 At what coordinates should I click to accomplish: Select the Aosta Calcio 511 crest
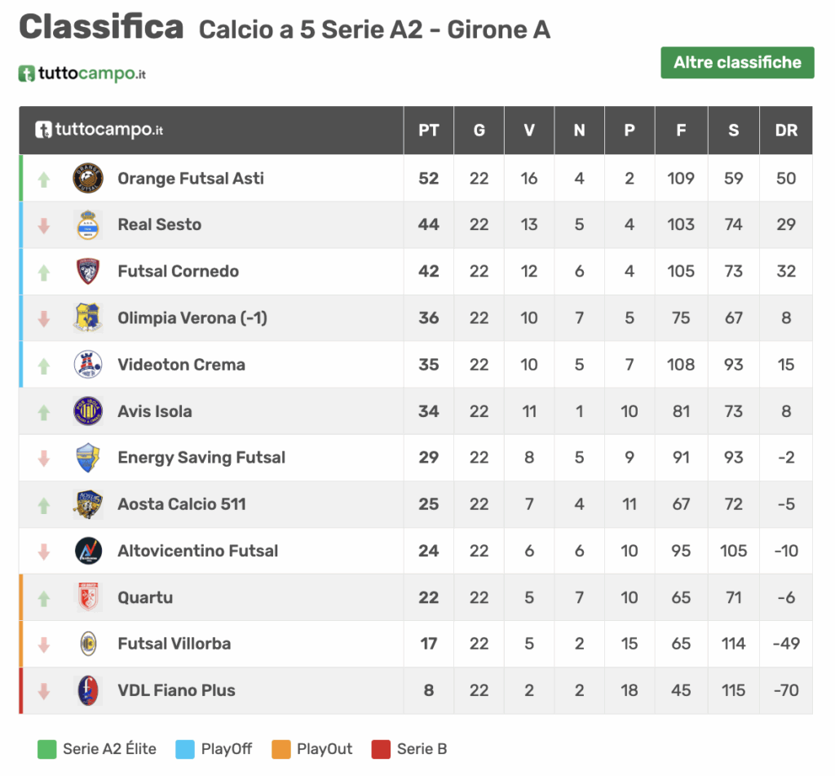tap(88, 503)
